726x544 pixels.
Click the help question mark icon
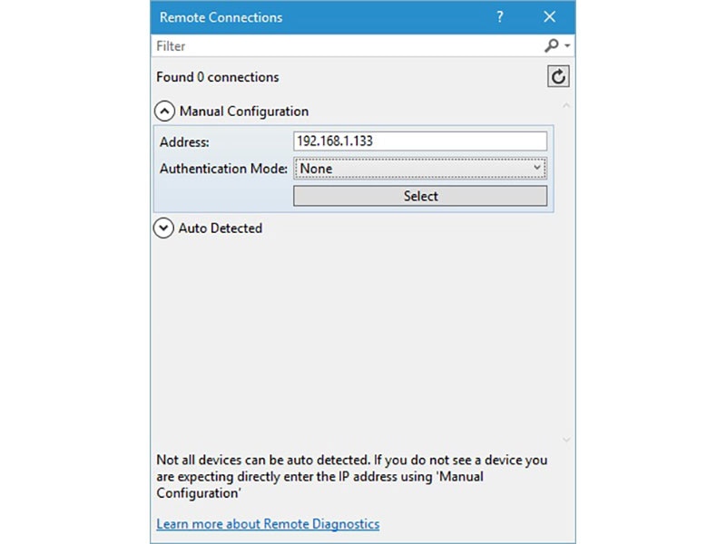click(500, 17)
